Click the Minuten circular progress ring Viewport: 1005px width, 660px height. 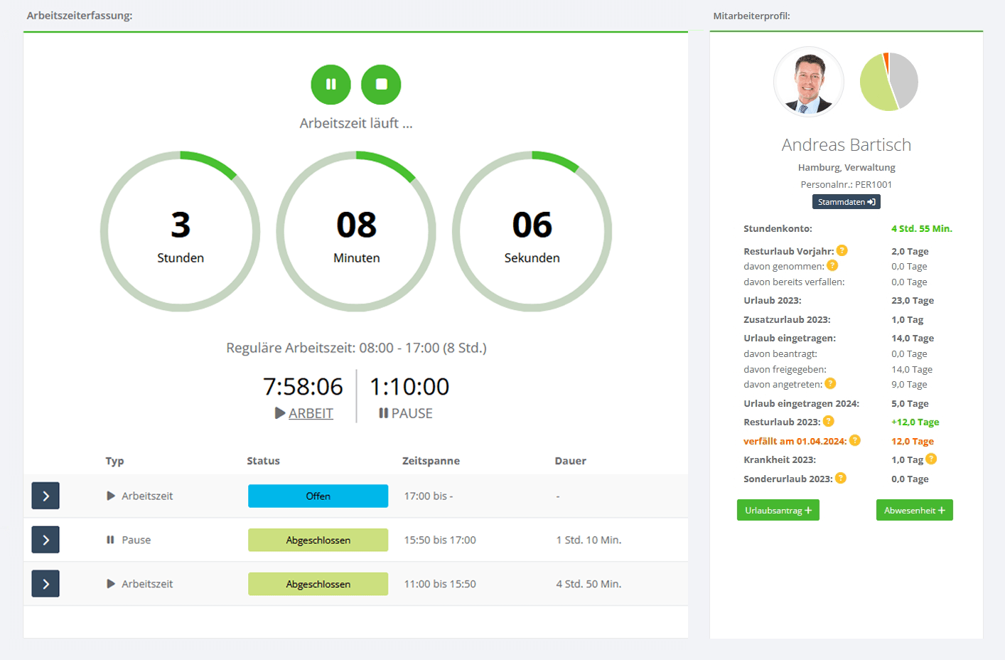pyautogui.click(x=356, y=231)
